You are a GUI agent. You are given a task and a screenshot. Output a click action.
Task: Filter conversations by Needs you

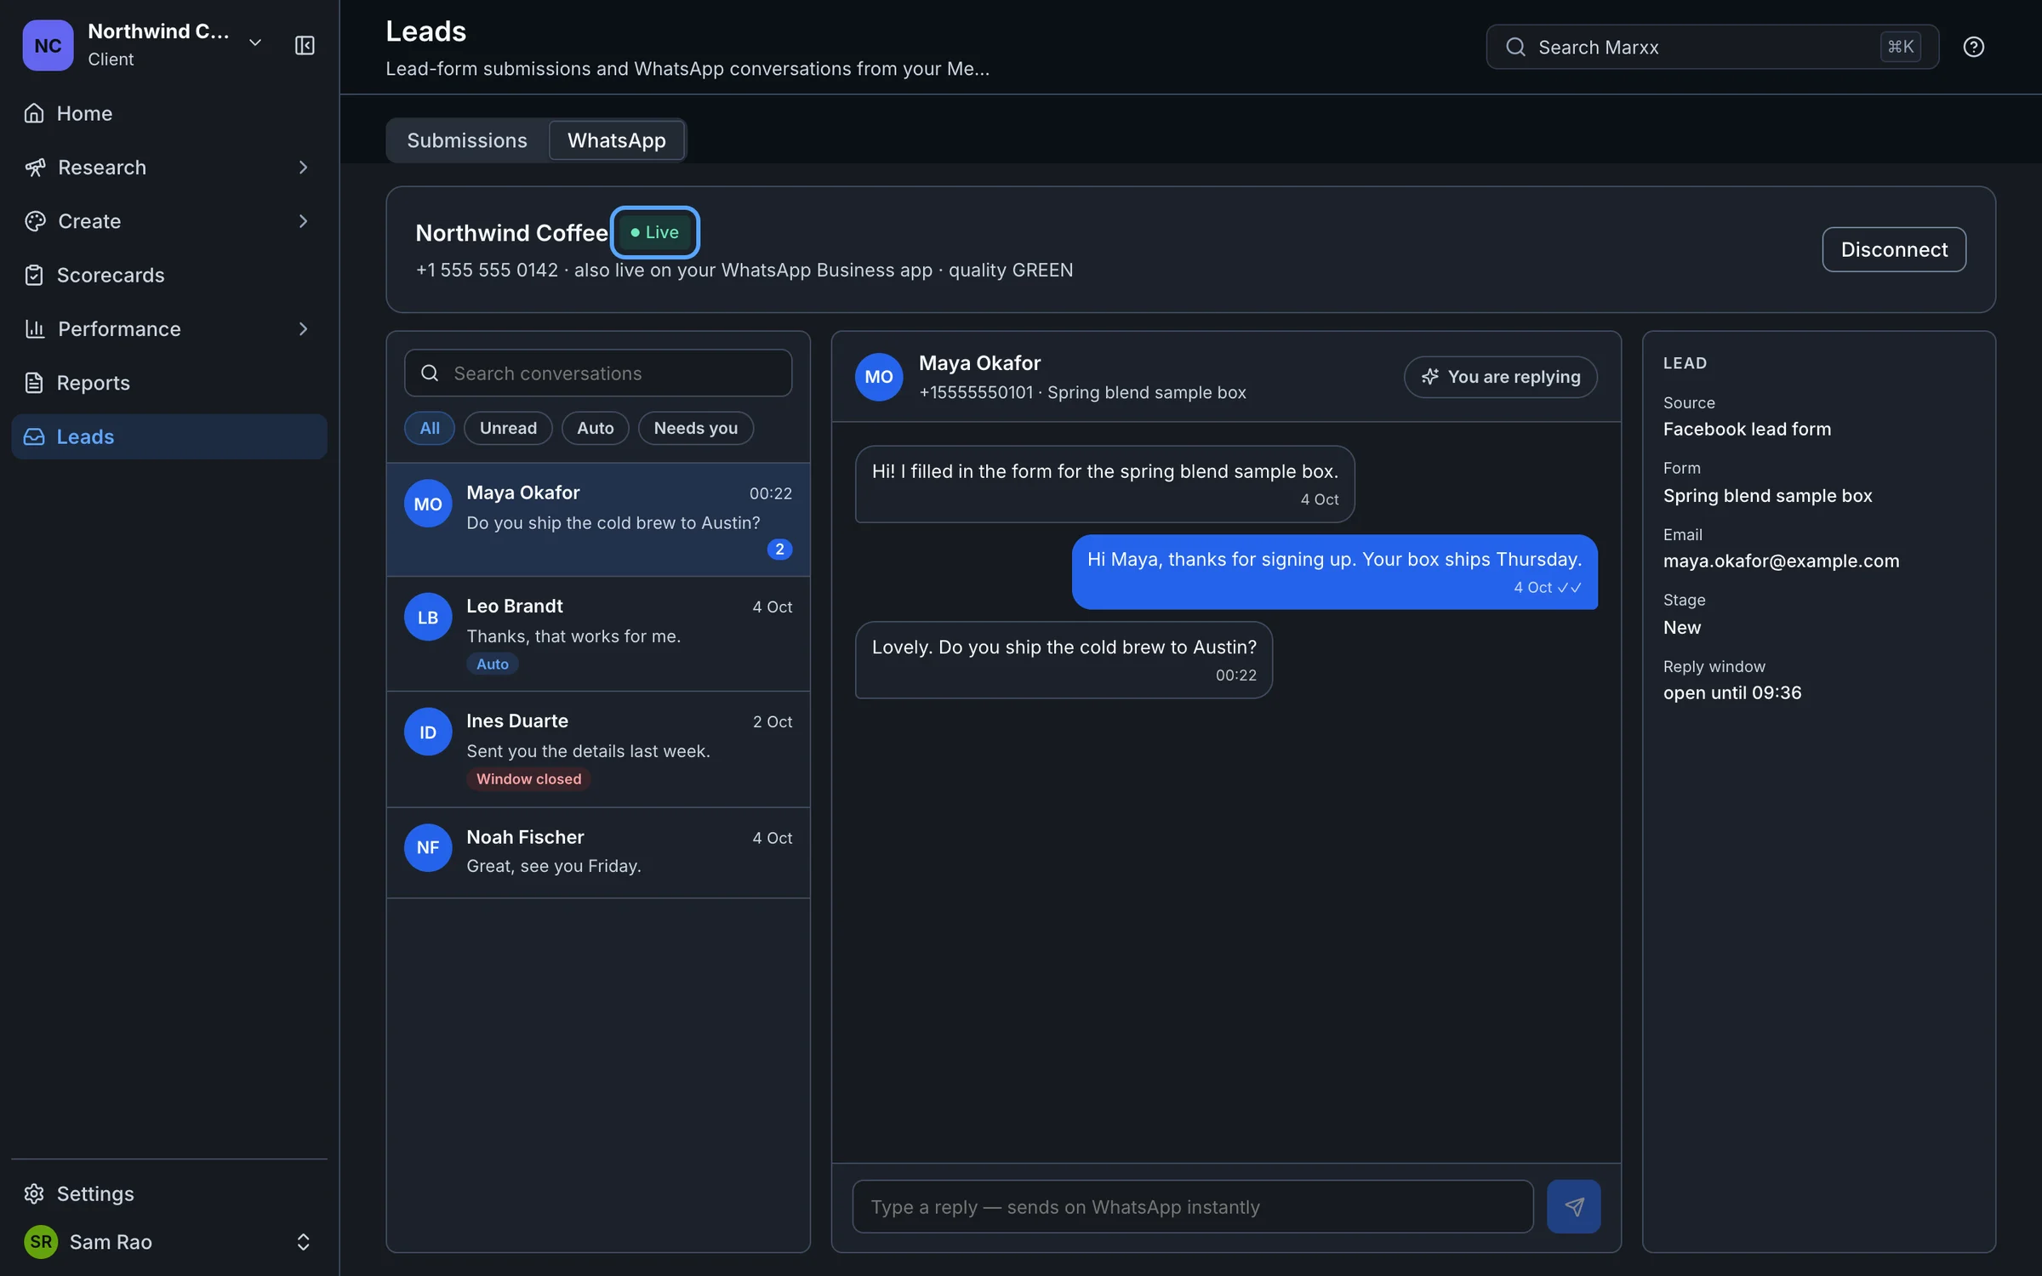(696, 428)
